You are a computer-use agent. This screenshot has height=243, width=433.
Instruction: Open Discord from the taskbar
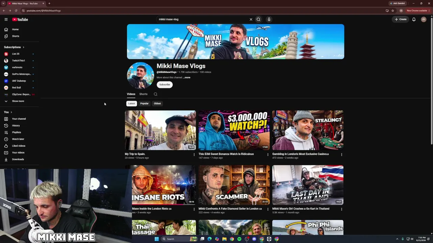(254, 239)
